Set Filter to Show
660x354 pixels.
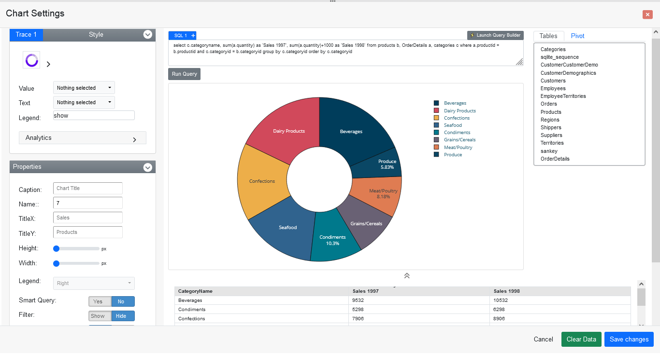pos(99,316)
